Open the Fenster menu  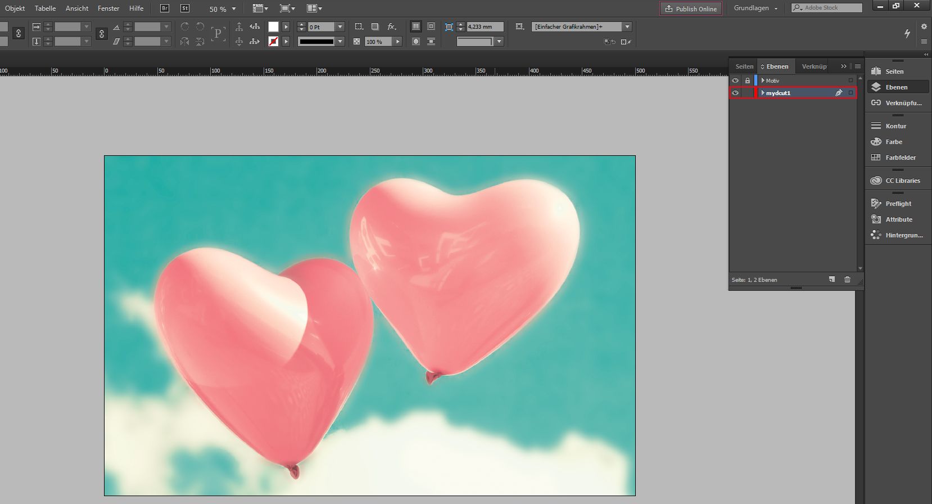pos(108,8)
